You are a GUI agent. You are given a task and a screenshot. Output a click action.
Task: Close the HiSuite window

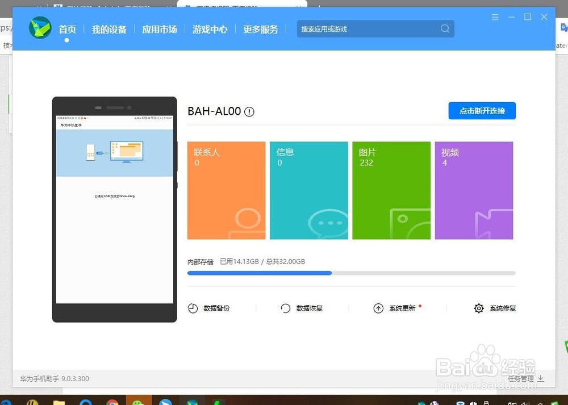point(544,17)
